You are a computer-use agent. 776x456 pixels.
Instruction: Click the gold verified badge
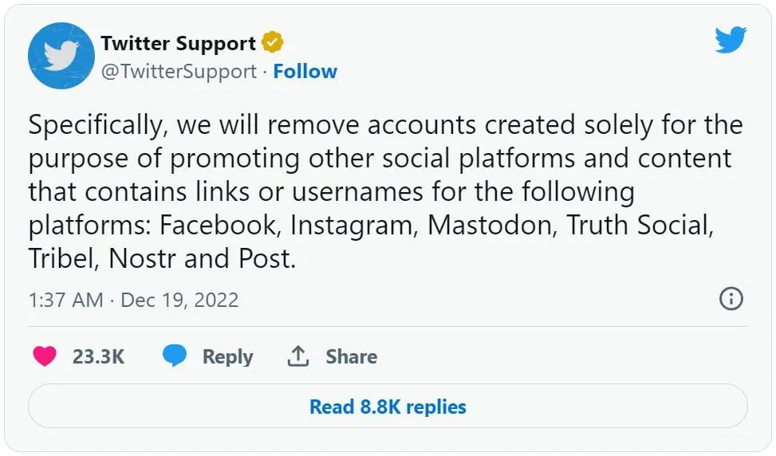[x=272, y=42]
